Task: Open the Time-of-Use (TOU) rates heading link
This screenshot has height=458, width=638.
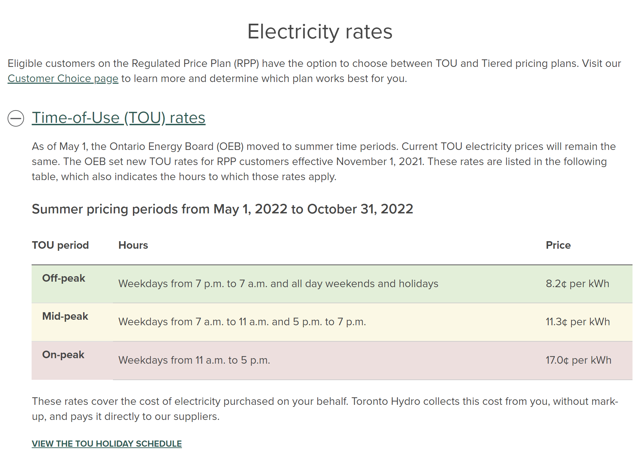Action: [118, 118]
